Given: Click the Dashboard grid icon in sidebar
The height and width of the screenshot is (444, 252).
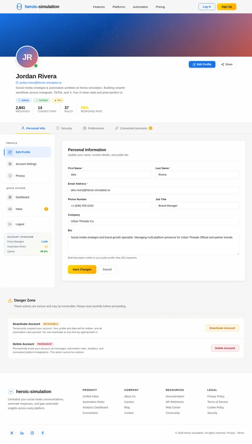Looking at the screenshot, I should (x=10, y=197).
